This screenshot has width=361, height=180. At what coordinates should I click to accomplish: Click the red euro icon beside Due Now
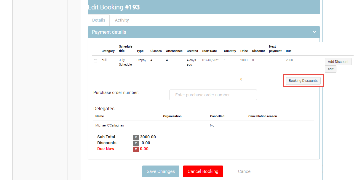tap(136, 149)
